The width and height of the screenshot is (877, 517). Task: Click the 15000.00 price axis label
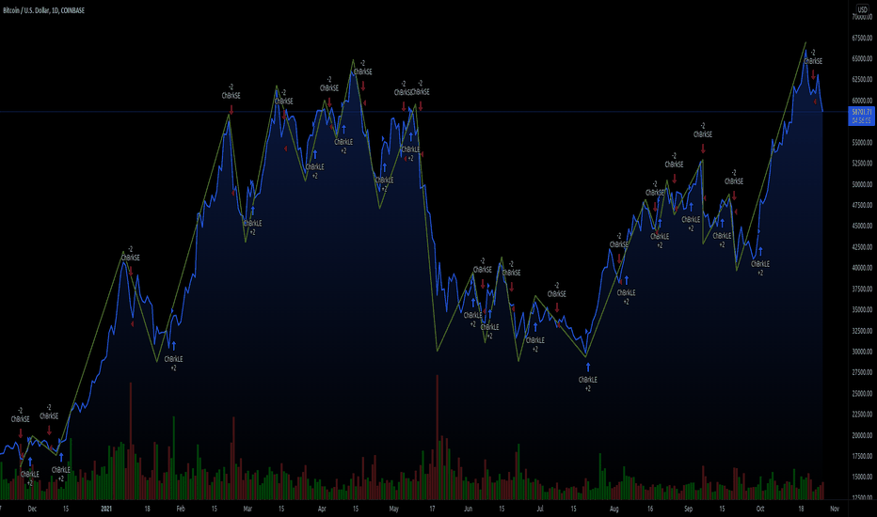click(x=862, y=477)
